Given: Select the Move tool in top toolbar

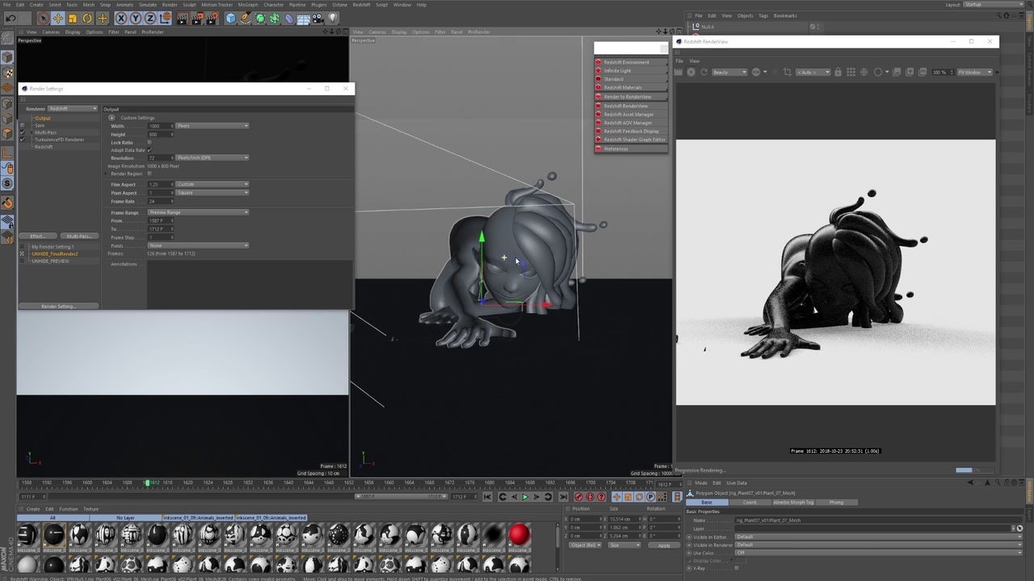Looking at the screenshot, I should click(x=58, y=18).
